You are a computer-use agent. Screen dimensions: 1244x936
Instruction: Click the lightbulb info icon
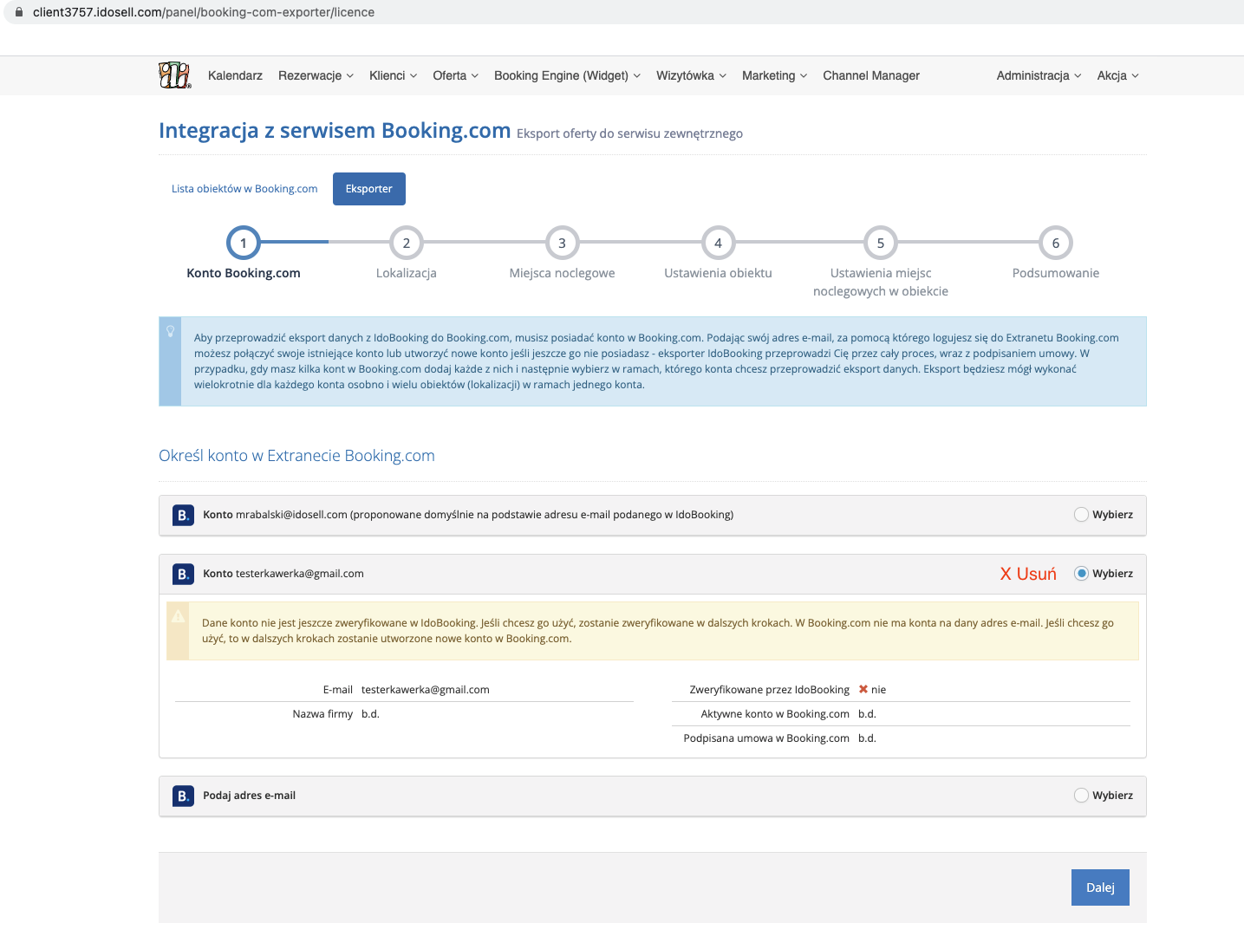(171, 331)
